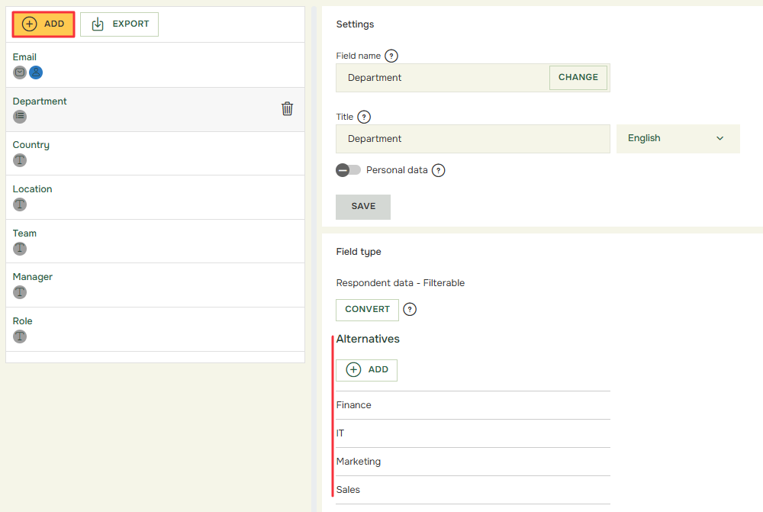This screenshot has width=763, height=512.
Task: Click the text type icon under Country
Action: point(20,160)
